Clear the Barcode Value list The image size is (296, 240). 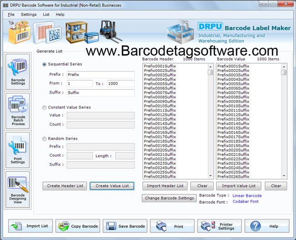click(x=276, y=186)
